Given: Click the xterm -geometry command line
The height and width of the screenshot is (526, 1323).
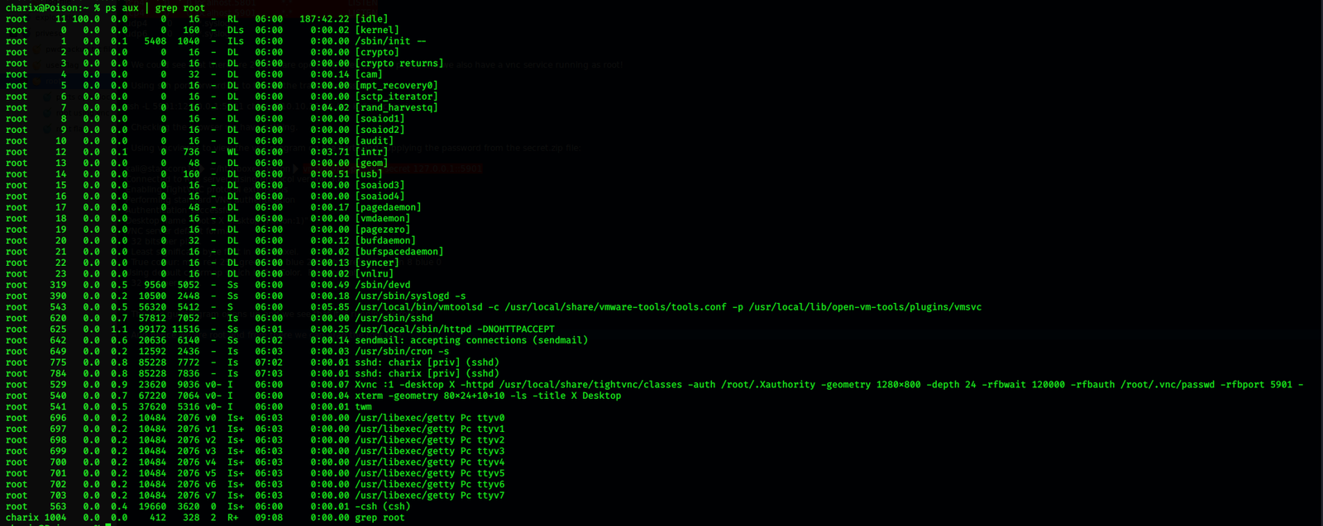Looking at the screenshot, I should [488, 396].
